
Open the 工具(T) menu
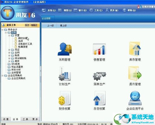(x=96, y=10)
